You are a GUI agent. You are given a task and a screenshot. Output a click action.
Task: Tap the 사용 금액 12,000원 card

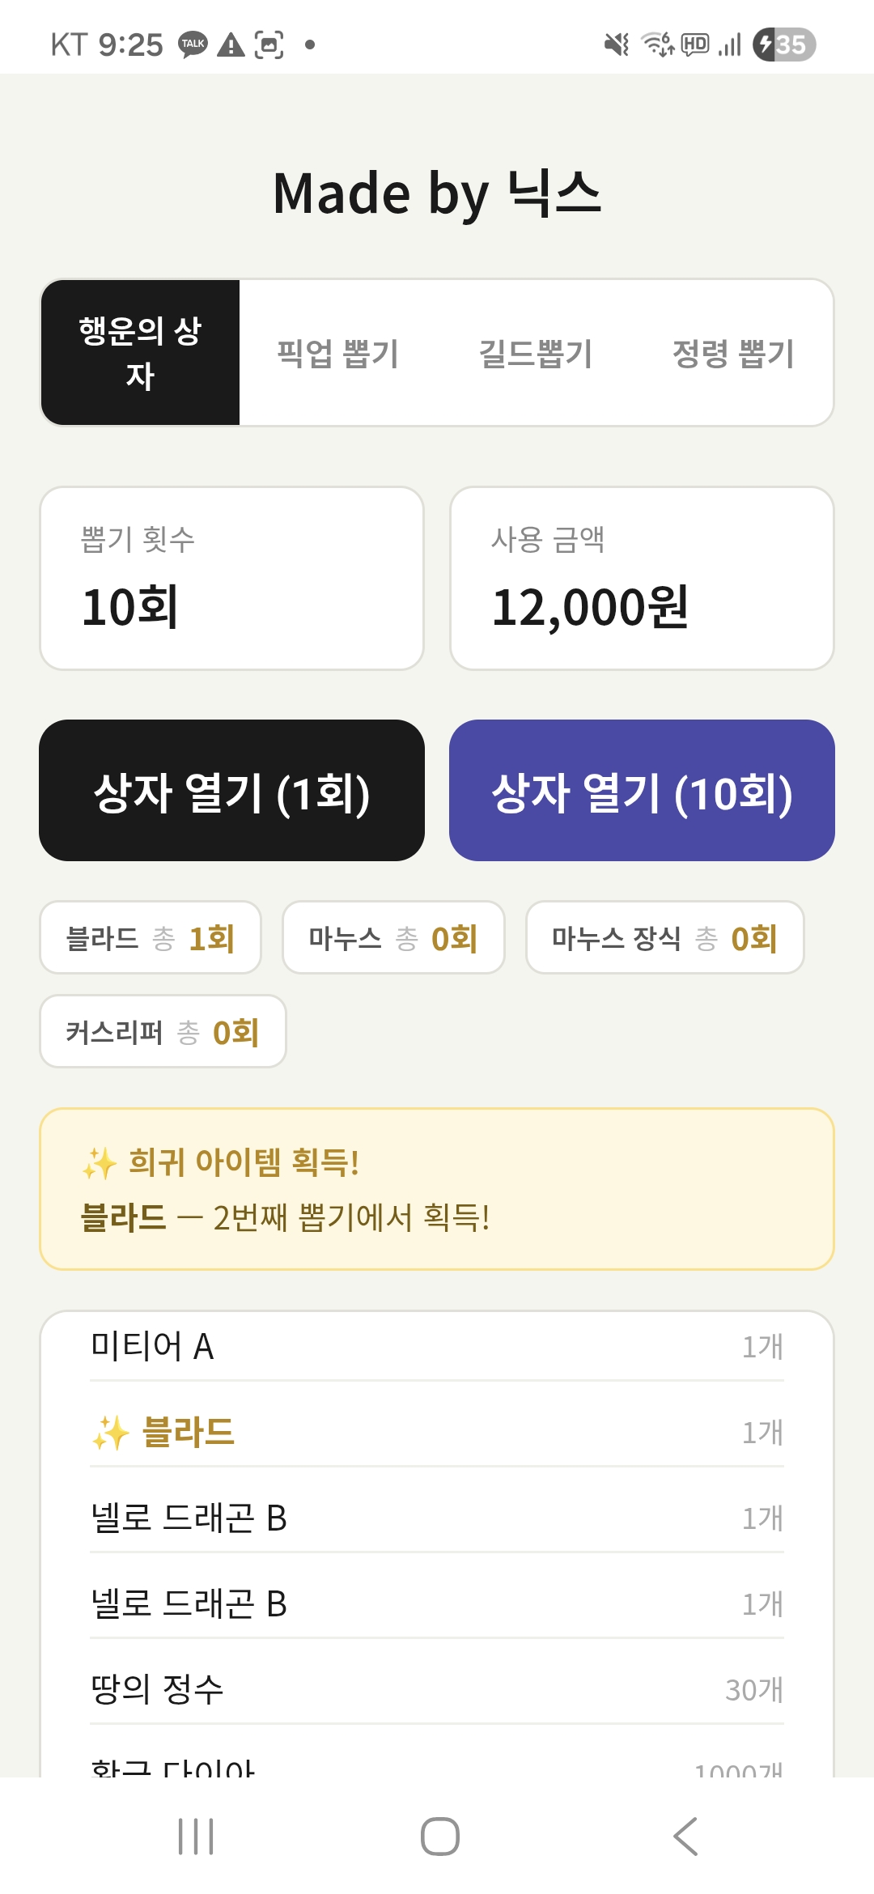click(642, 578)
